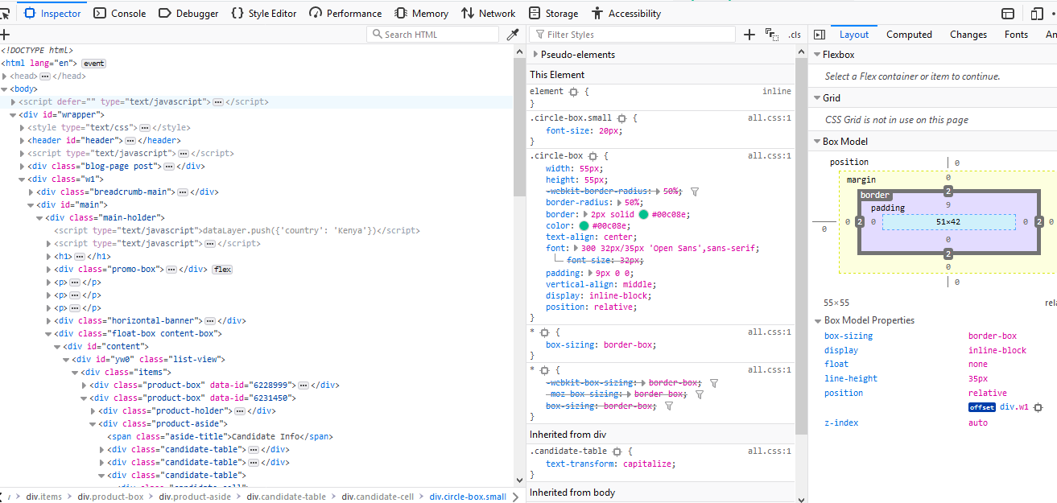
Task: Collapse the Grid section
Action: pyautogui.click(x=816, y=98)
